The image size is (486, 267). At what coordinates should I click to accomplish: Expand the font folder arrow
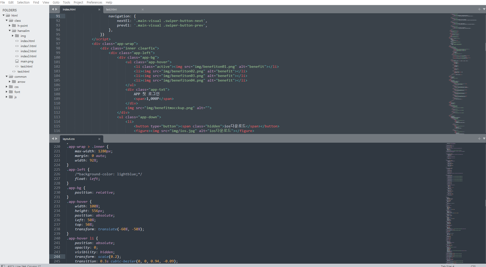point(7,92)
